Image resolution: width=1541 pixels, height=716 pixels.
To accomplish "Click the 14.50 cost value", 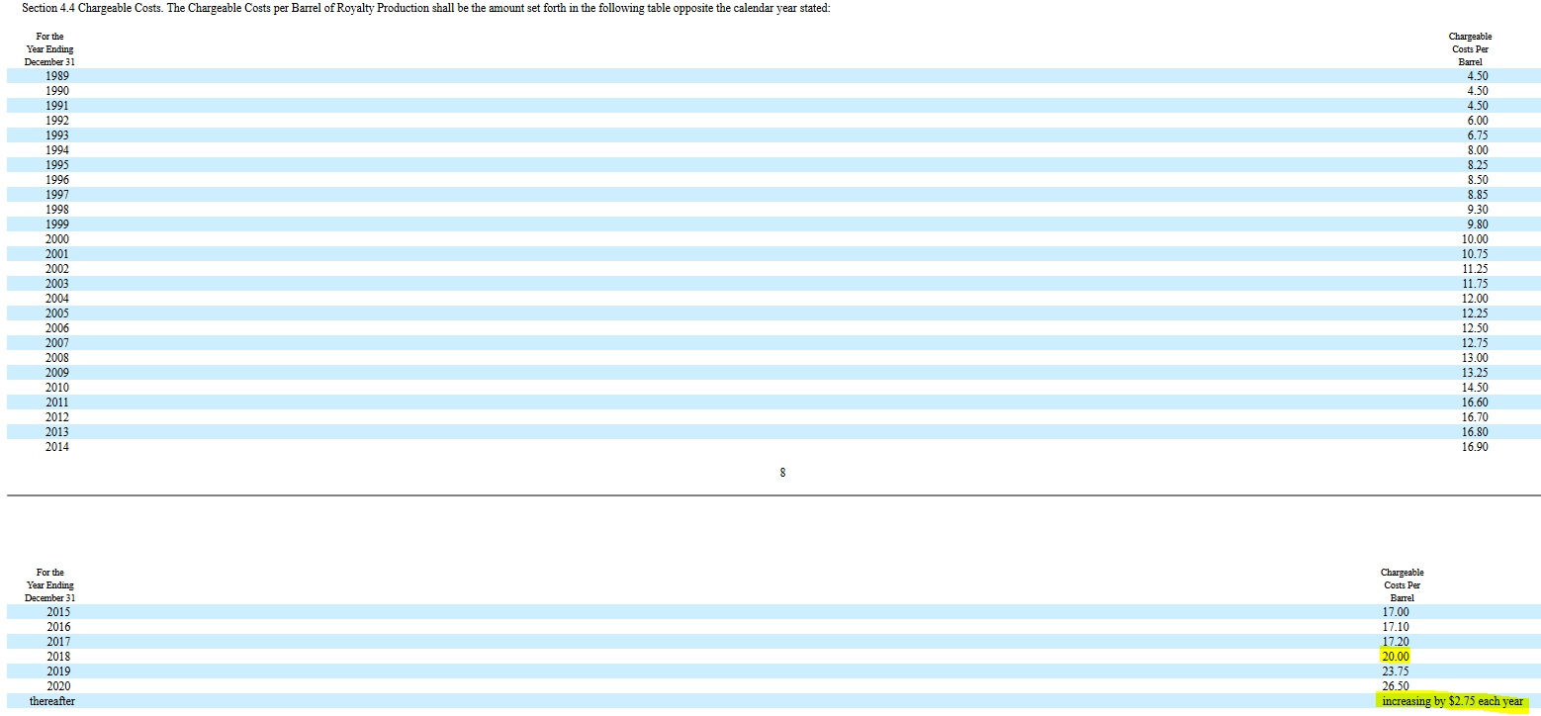I will point(1475,387).
